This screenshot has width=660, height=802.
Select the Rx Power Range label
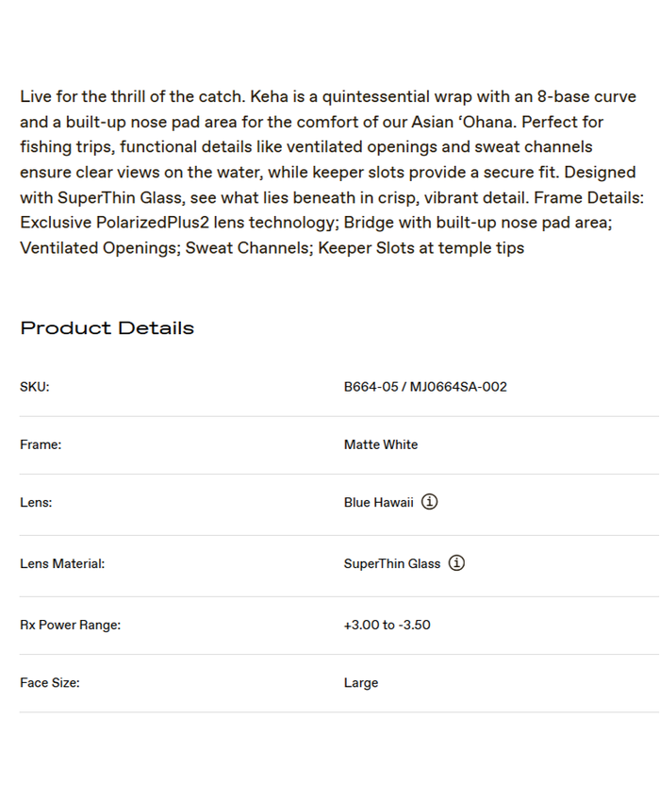(70, 625)
